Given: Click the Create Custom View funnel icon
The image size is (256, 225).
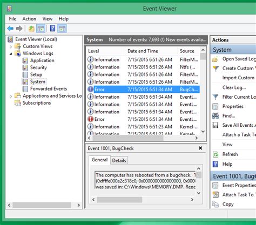Looking at the screenshot, I should coord(215,69).
